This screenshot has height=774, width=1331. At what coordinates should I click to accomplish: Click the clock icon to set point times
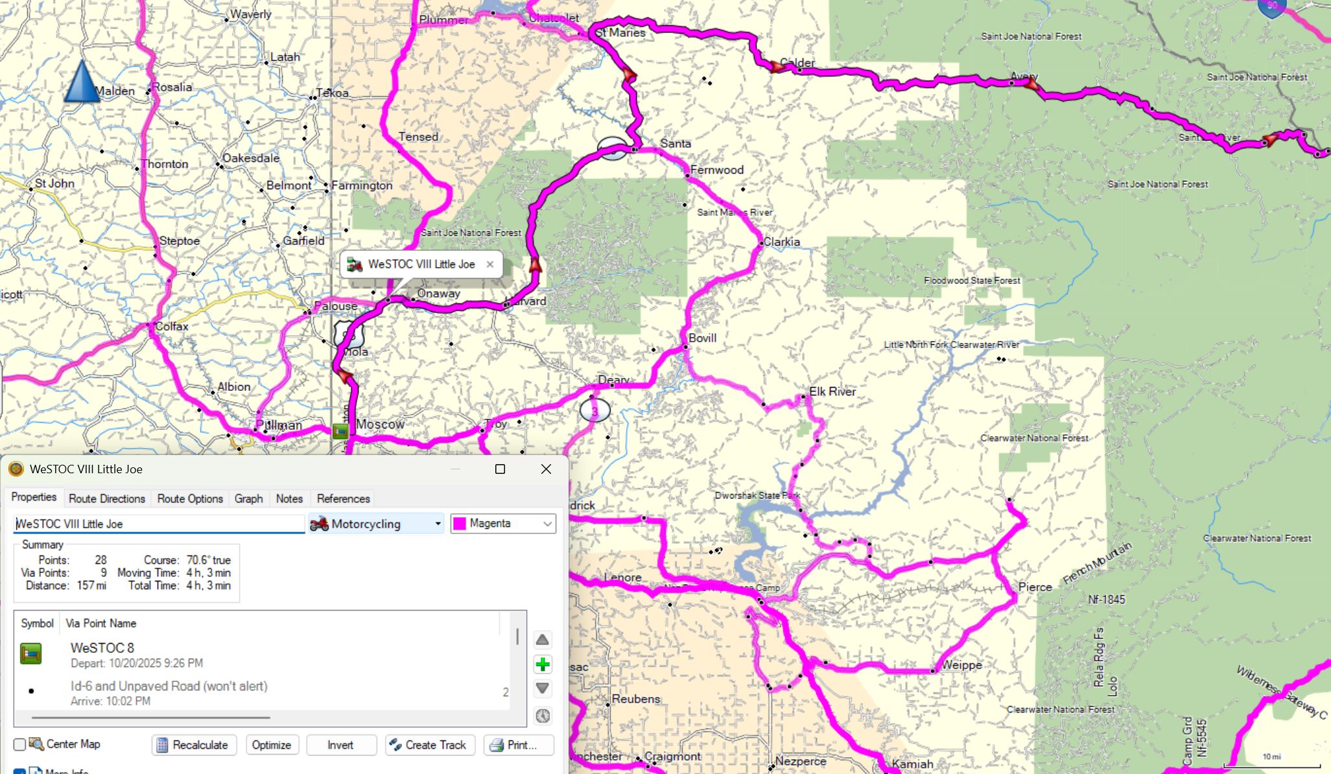(543, 716)
